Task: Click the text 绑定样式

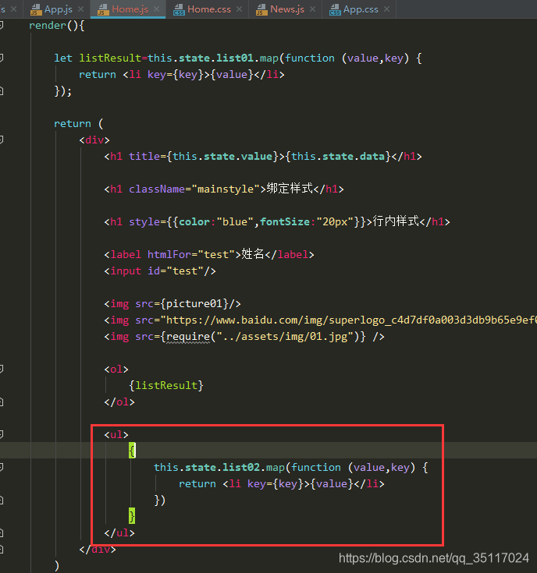Action: pos(290,189)
